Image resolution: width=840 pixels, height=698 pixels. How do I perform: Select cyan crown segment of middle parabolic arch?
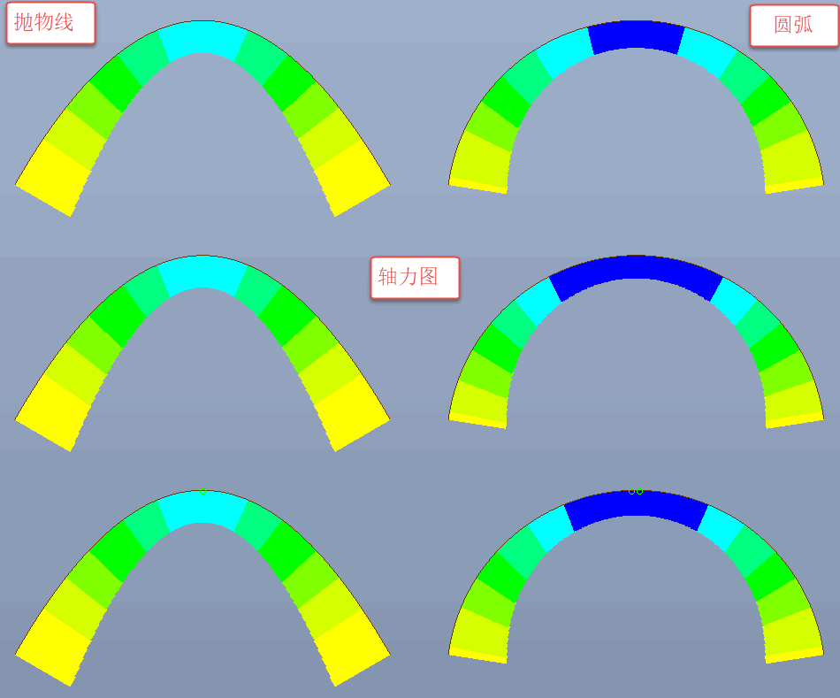pyautogui.click(x=202, y=274)
